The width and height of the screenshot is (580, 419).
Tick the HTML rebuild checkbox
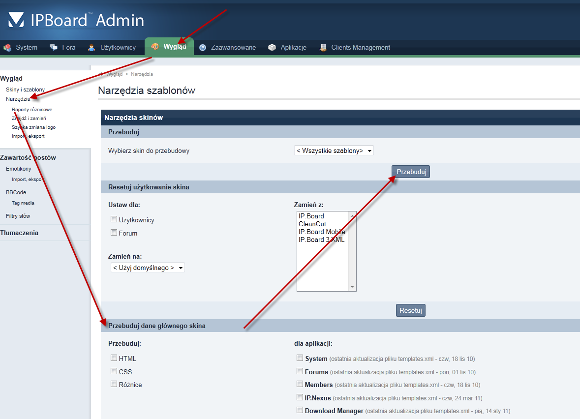(114, 358)
